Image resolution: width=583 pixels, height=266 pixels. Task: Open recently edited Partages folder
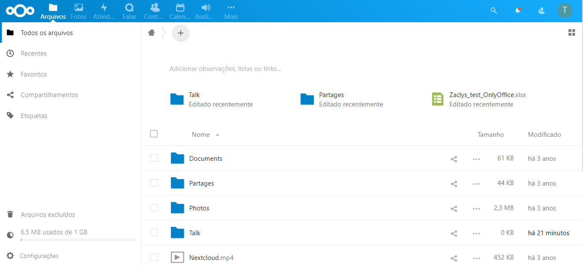(342, 99)
